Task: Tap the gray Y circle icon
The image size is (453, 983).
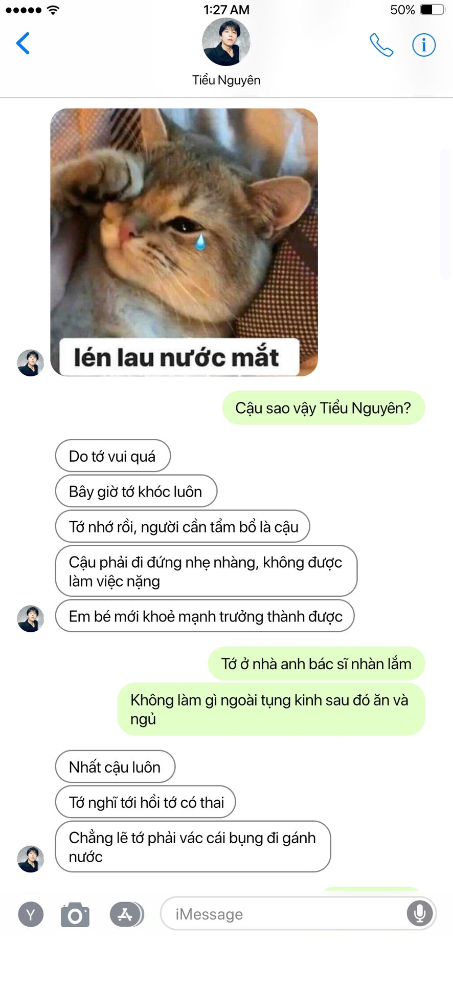Action: pyautogui.click(x=31, y=914)
